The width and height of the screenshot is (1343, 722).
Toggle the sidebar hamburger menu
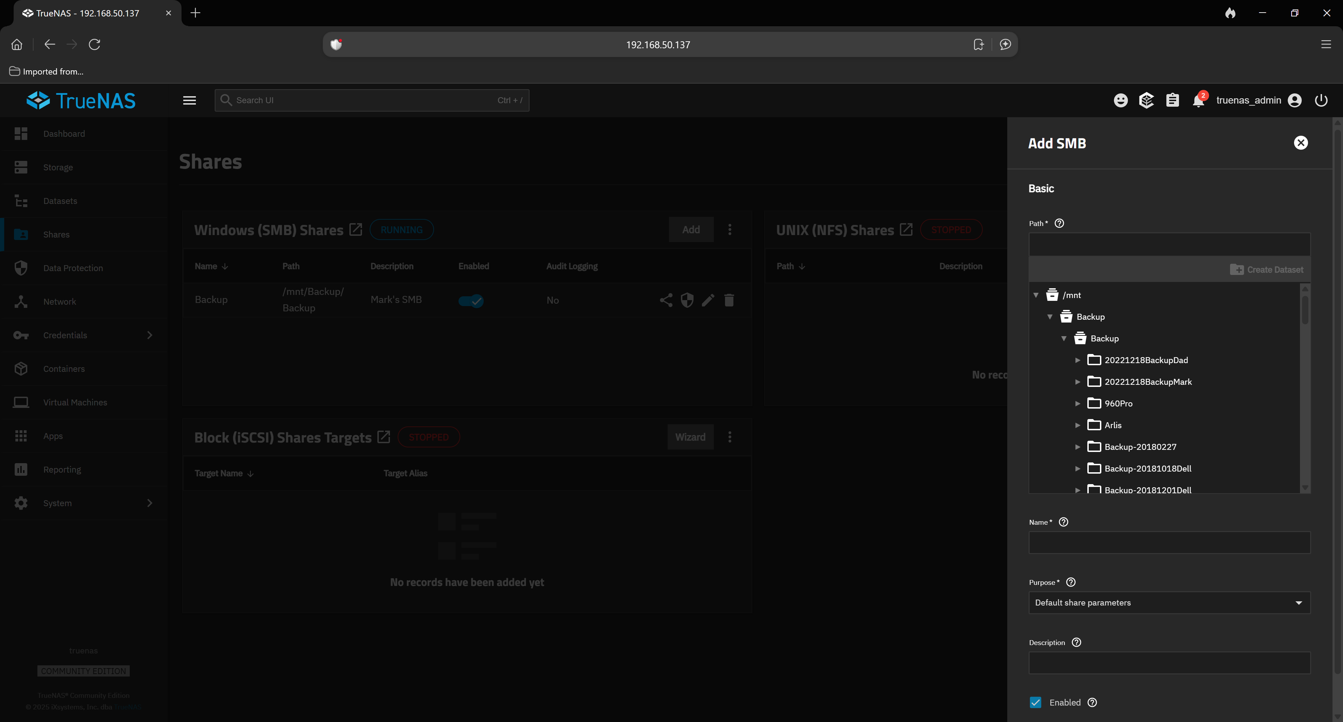(x=189, y=100)
